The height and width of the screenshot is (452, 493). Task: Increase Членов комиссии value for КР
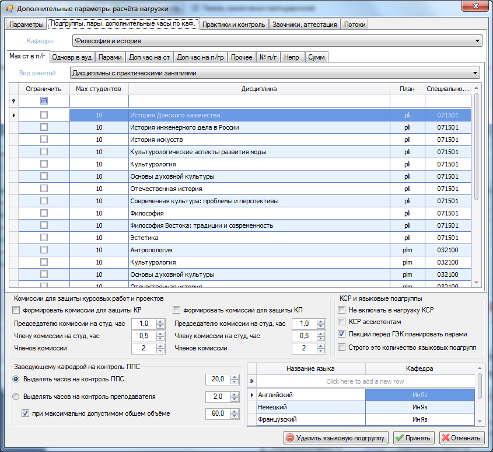coord(160,346)
